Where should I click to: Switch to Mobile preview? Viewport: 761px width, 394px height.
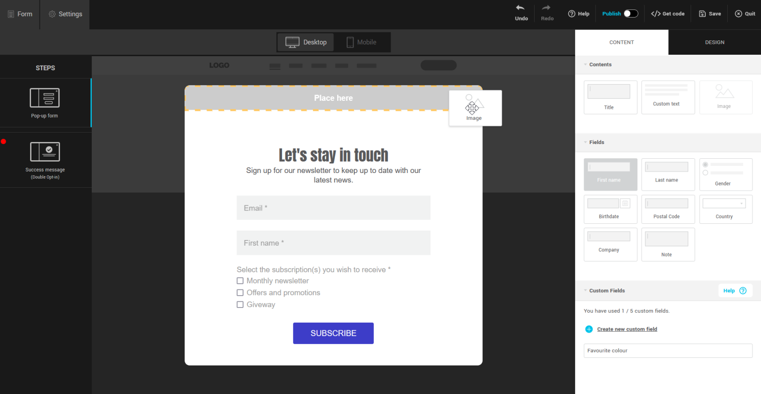(361, 42)
